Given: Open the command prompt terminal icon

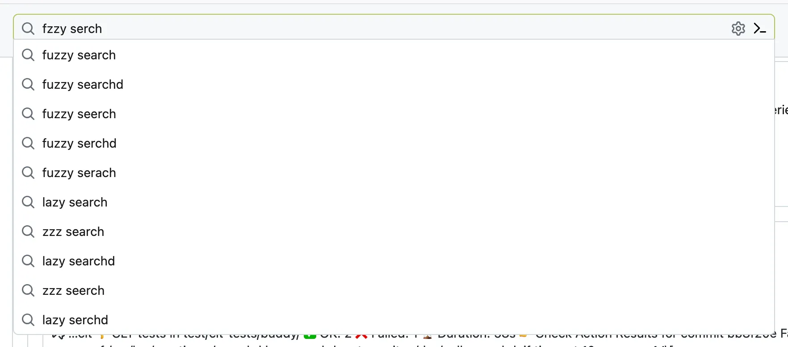Looking at the screenshot, I should click(760, 29).
